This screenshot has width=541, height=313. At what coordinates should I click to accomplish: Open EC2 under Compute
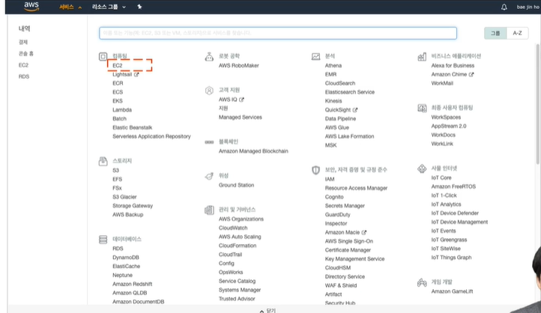[118, 65]
